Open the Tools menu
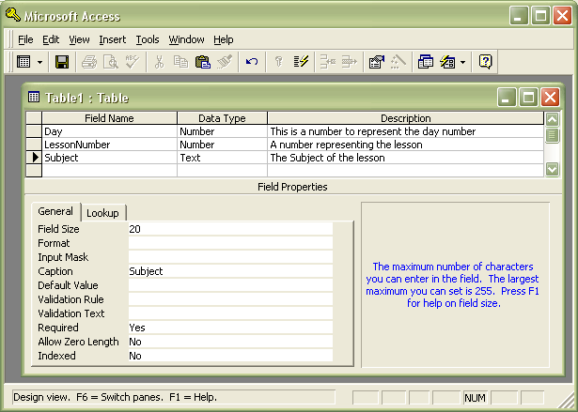The width and height of the screenshot is (578, 412). 148,39
